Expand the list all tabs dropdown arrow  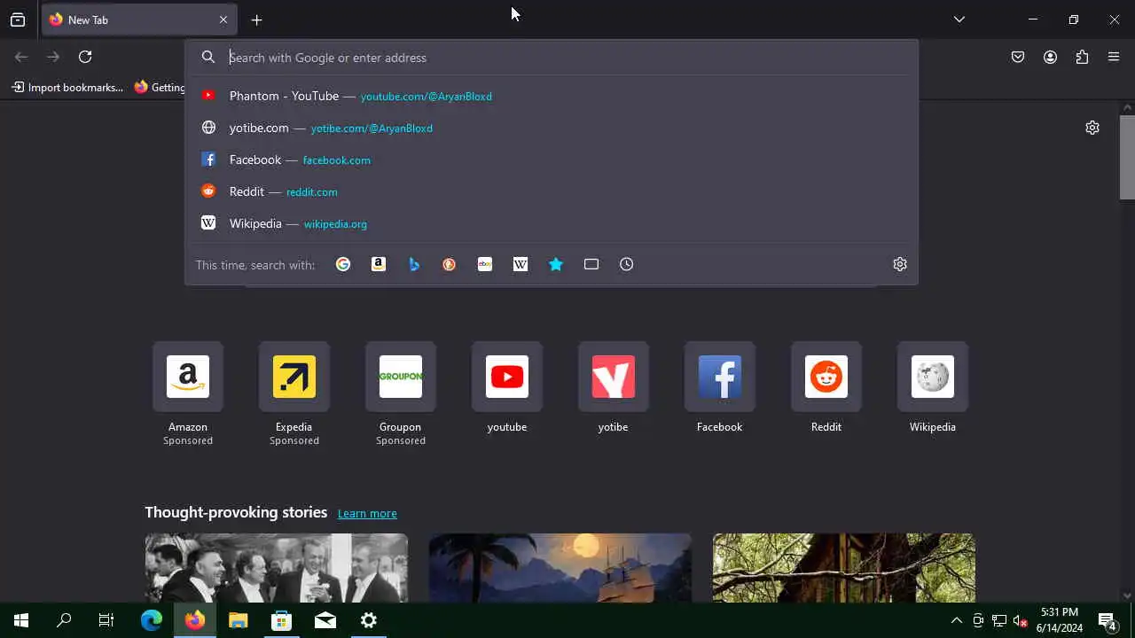959,19
